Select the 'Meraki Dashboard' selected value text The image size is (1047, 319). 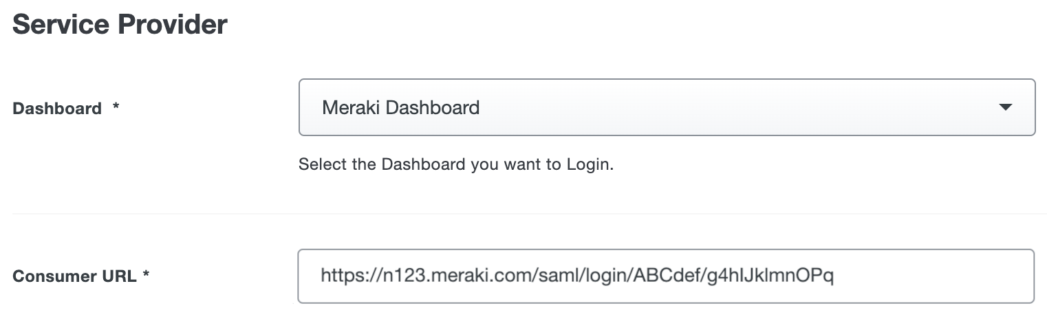coord(400,108)
